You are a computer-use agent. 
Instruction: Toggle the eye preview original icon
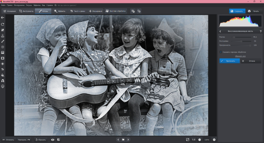(52, 140)
